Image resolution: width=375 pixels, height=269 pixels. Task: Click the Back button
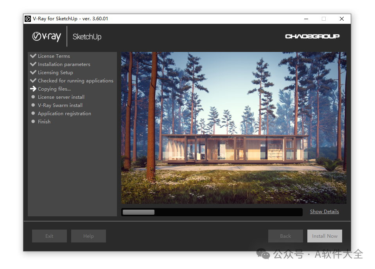pos(285,236)
